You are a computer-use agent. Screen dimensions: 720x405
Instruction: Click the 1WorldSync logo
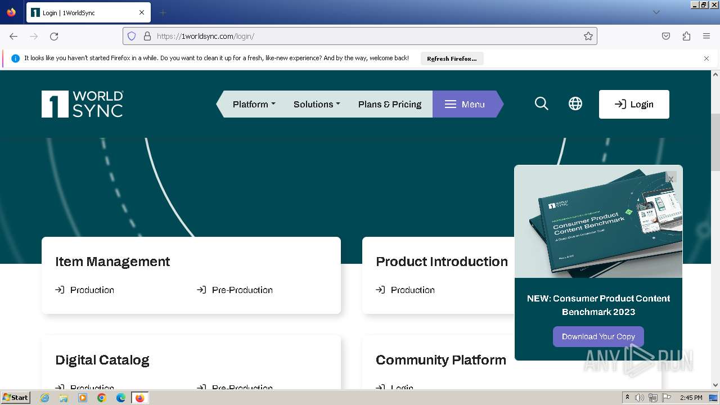[x=82, y=104]
